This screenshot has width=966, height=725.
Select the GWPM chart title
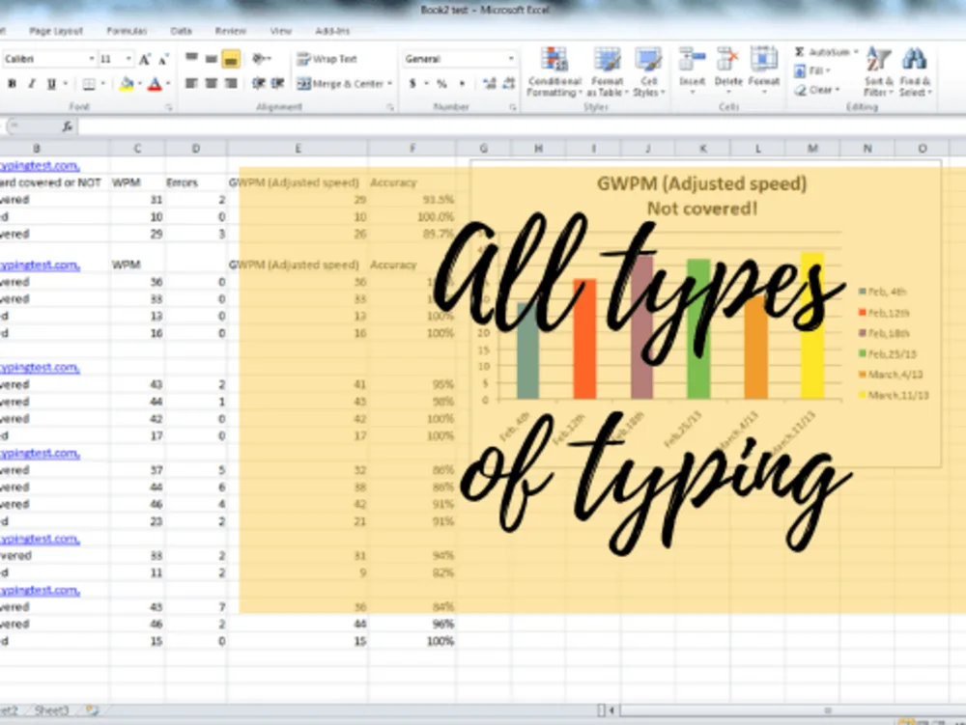[x=701, y=196]
